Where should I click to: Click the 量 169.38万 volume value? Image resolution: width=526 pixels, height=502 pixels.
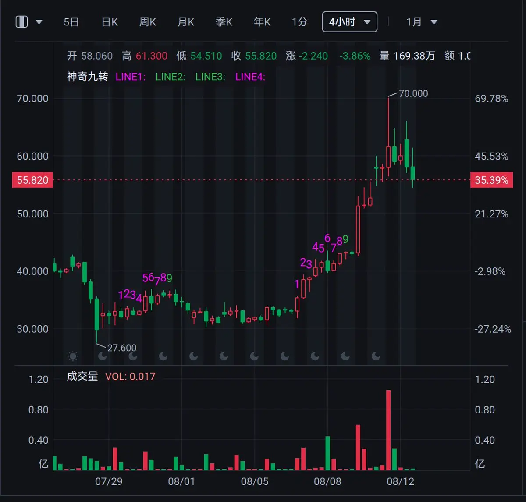click(x=407, y=56)
